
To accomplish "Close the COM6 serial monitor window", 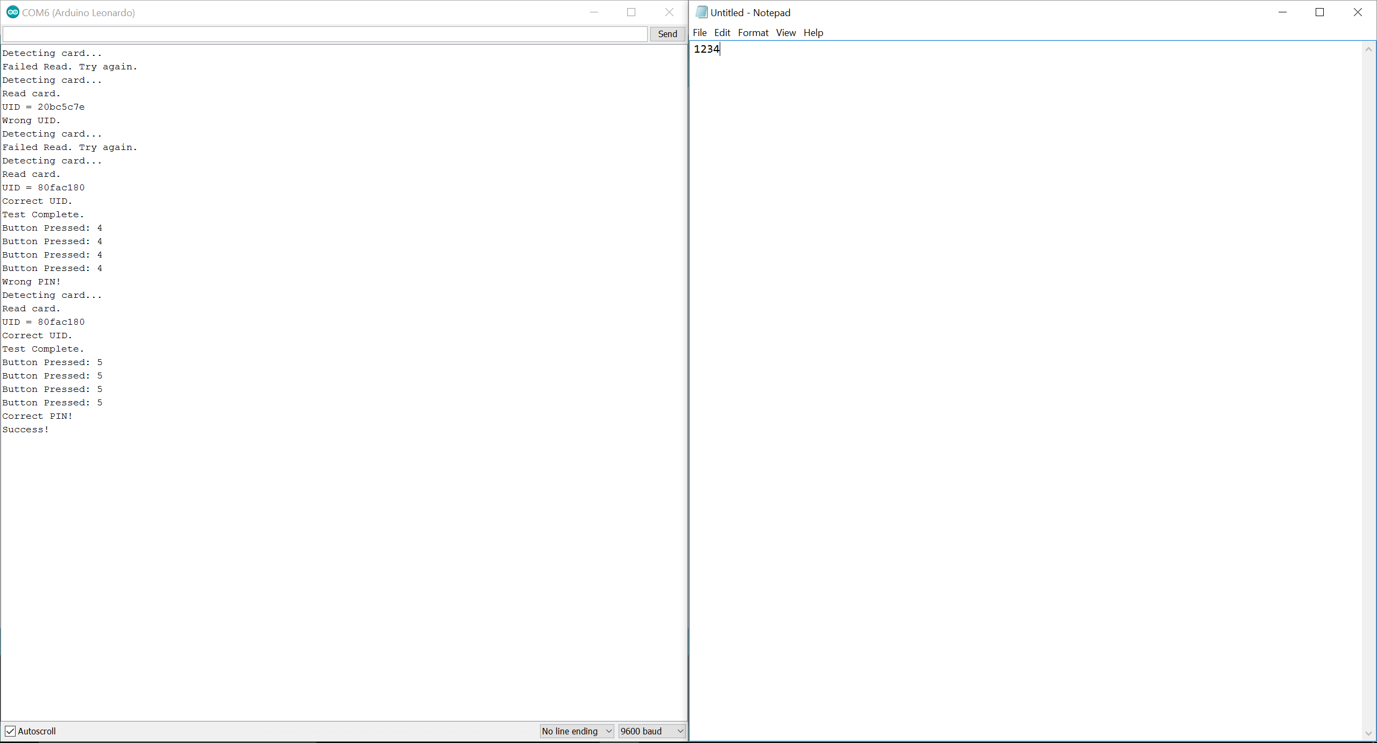I will 669,12.
